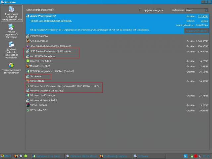The image size is (212, 159).
Task: Select the WinRAR archiver entry
Action: pyautogui.click(x=117, y=105)
